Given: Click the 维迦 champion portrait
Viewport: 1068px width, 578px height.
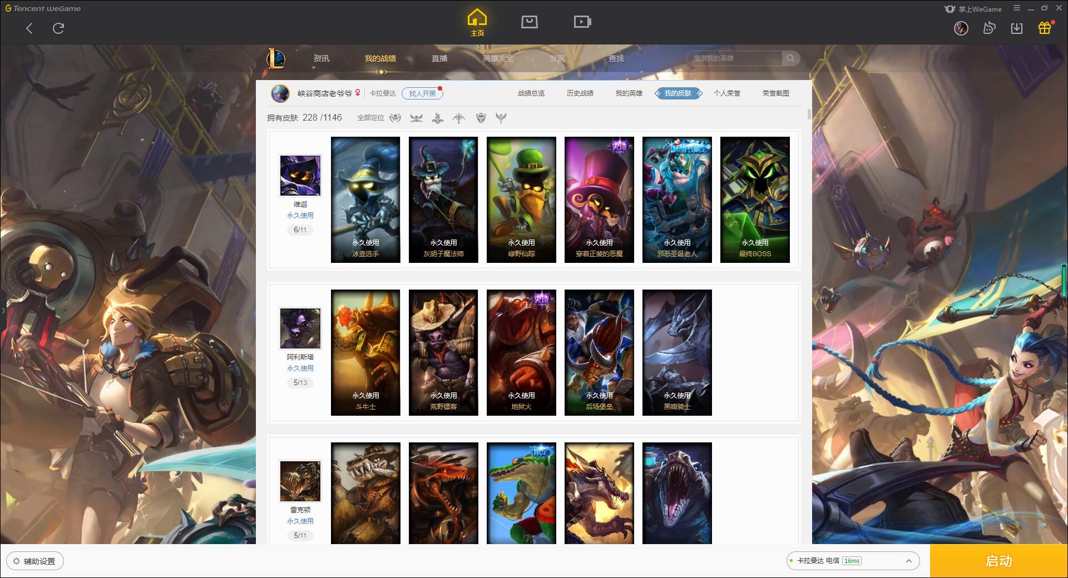Looking at the screenshot, I should pos(300,176).
